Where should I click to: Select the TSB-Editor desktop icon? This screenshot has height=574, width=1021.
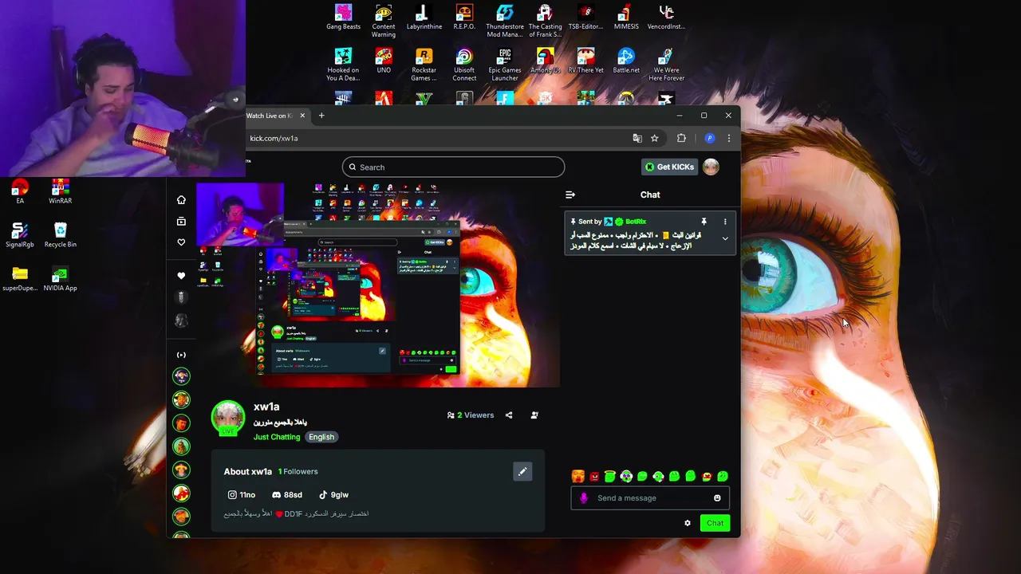tap(585, 18)
